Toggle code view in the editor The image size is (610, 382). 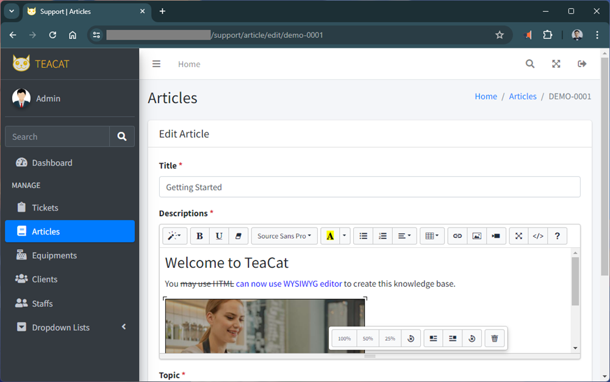[538, 236]
